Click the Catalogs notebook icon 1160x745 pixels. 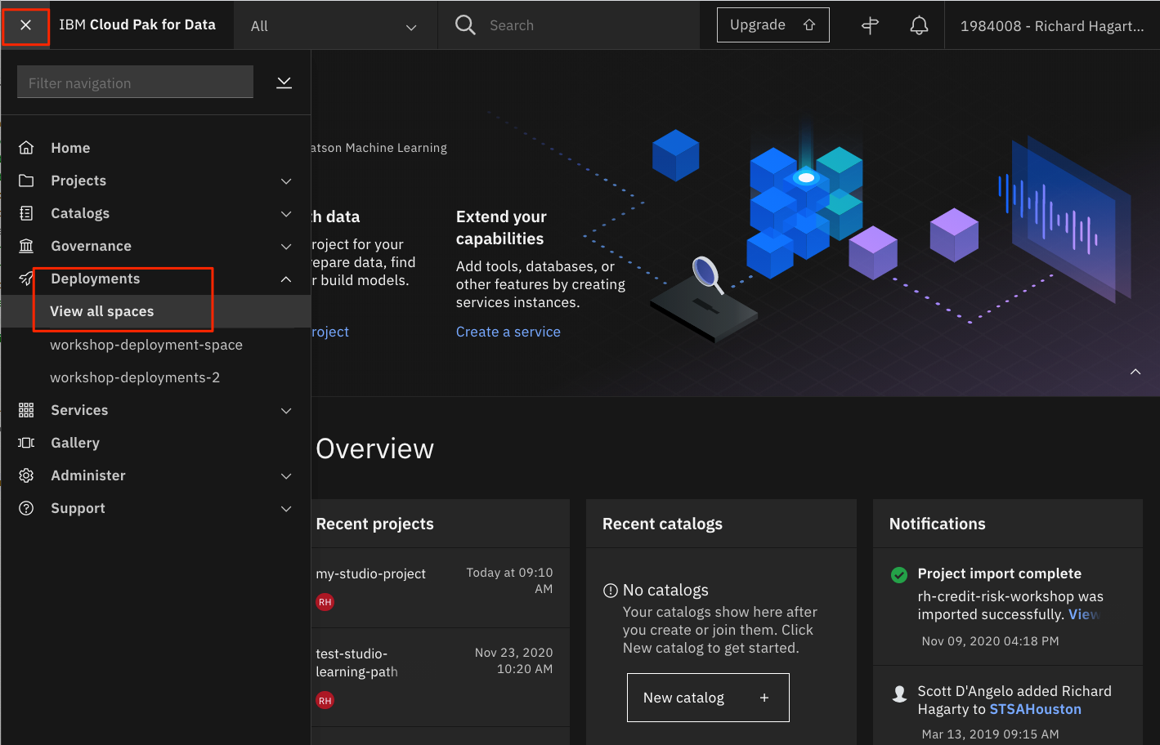pyautogui.click(x=26, y=213)
